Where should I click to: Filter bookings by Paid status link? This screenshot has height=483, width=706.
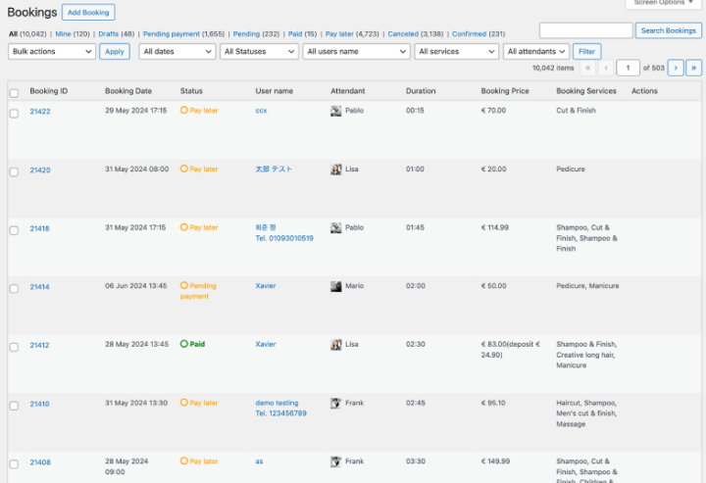pos(295,33)
